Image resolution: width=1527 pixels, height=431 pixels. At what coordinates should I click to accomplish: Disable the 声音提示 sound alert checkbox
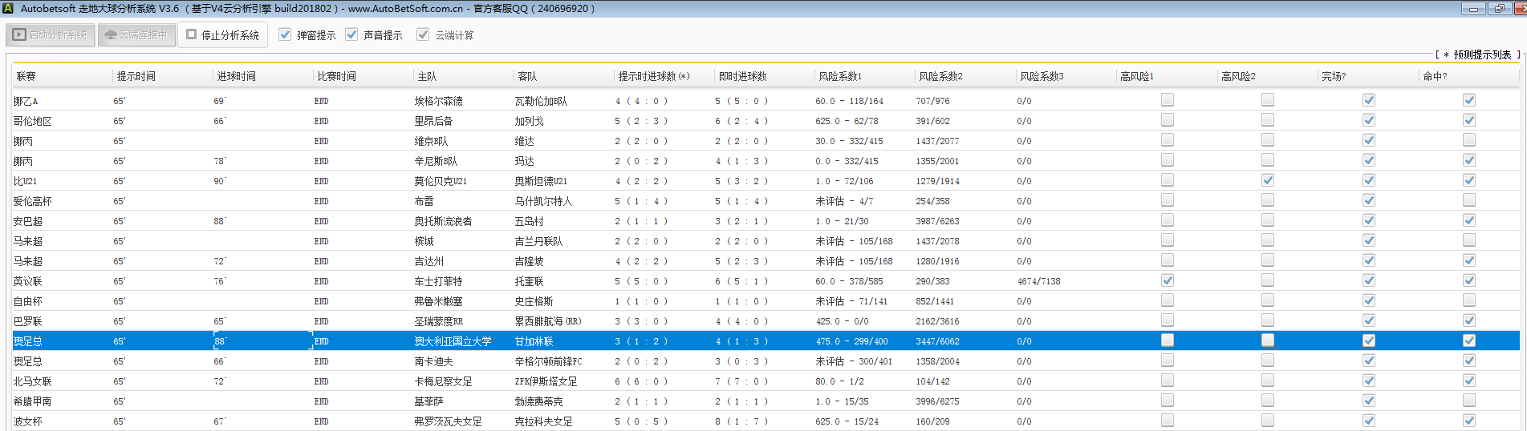[351, 34]
